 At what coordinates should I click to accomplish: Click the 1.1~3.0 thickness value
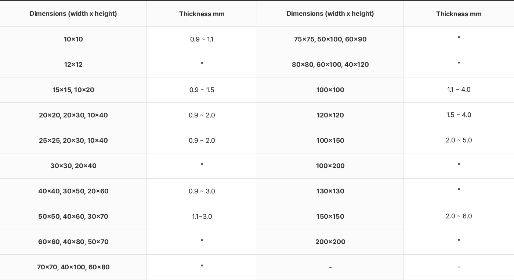pos(202,217)
